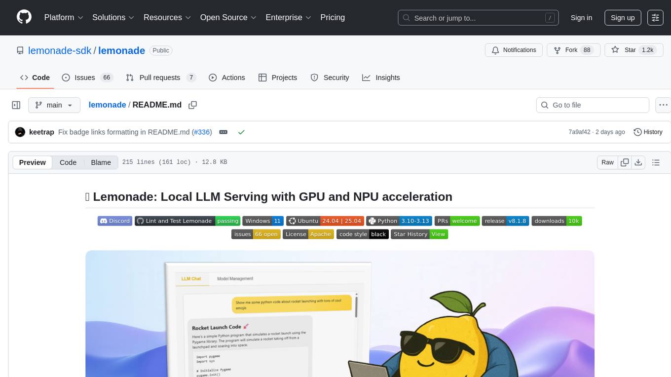This screenshot has height=377, width=671.
Task: Switch to the Pull requests tab
Action: pos(161,77)
